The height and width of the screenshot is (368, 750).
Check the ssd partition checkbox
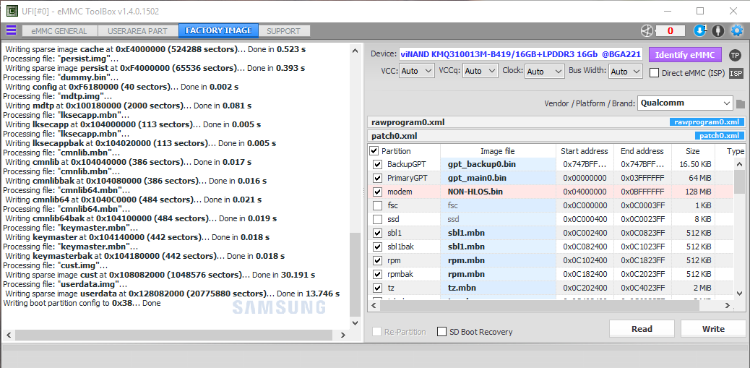pos(378,219)
